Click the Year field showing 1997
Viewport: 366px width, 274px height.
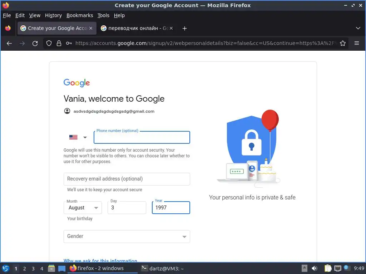point(171,208)
